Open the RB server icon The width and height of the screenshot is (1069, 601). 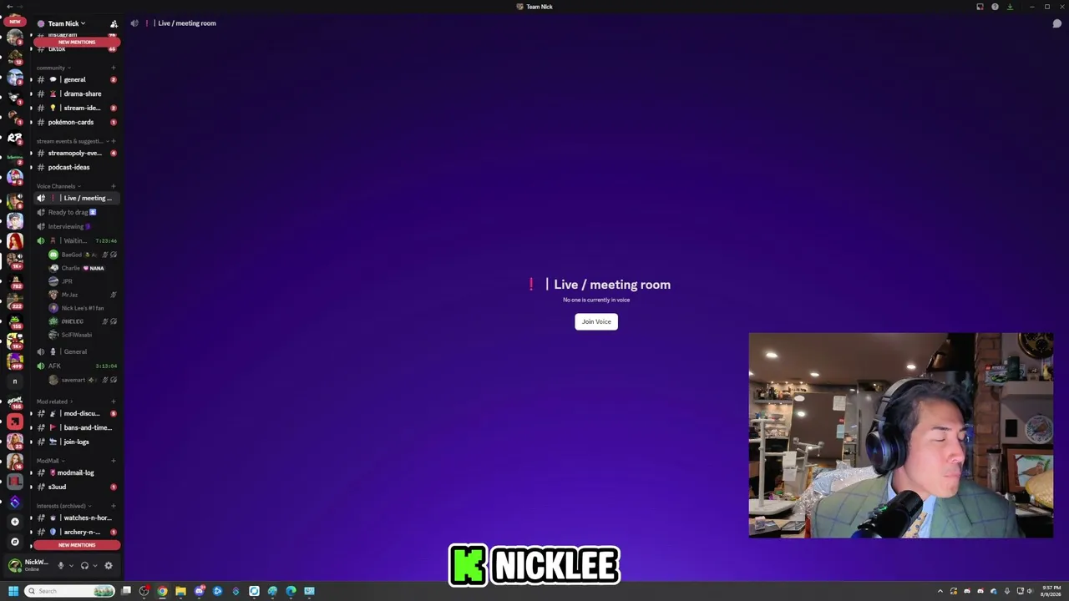14,138
